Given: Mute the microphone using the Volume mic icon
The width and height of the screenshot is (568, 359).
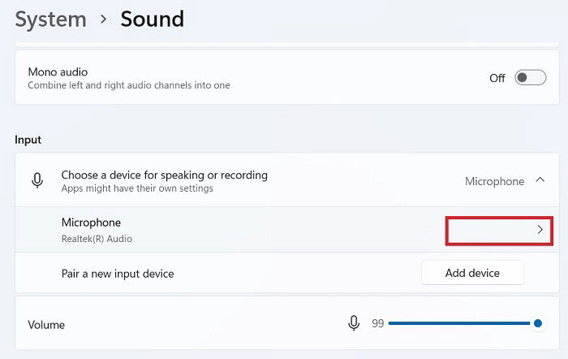Looking at the screenshot, I should click(354, 322).
